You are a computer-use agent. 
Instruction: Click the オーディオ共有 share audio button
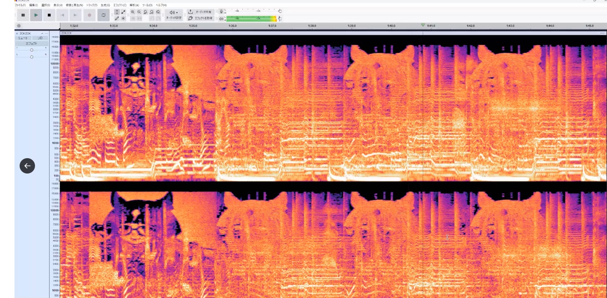(200, 12)
